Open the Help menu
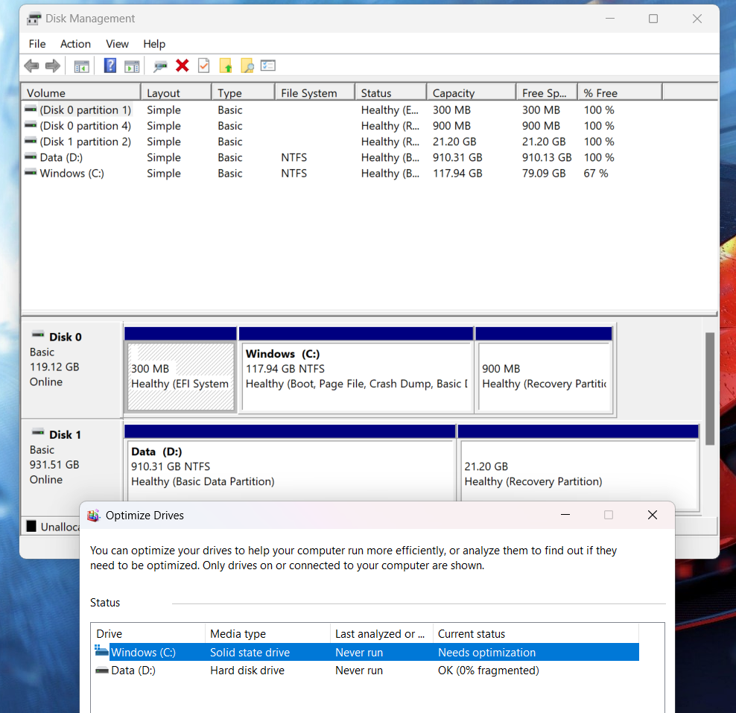736x713 pixels. tap(154, 44)
